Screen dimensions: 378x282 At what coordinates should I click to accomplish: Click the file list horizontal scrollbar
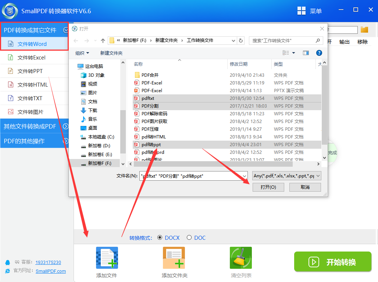[x=213, y=164]
